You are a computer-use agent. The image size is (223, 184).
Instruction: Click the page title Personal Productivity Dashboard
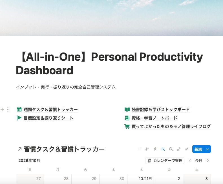(x=109, y=63)
